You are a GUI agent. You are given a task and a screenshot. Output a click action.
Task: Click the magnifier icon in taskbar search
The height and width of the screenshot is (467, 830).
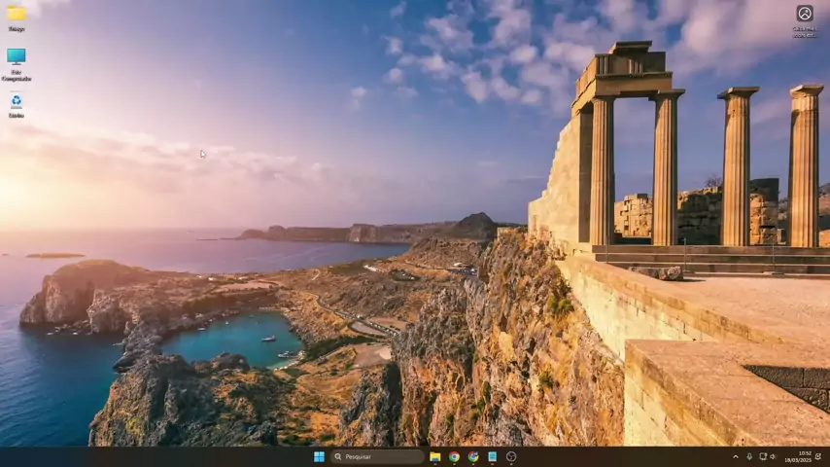[338, 456]
